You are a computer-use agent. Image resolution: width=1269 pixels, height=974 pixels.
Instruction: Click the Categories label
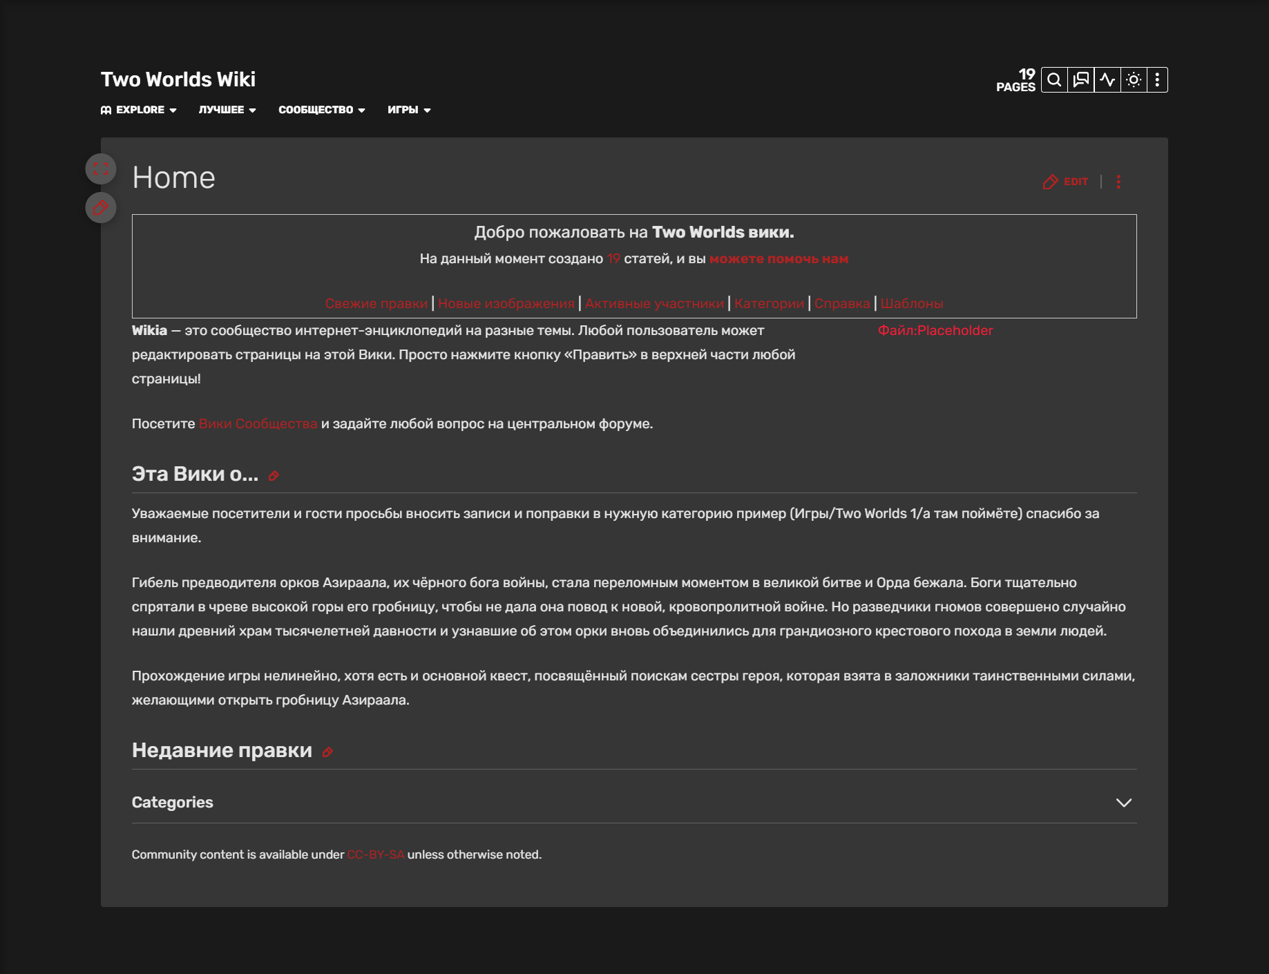pos(173,803)
